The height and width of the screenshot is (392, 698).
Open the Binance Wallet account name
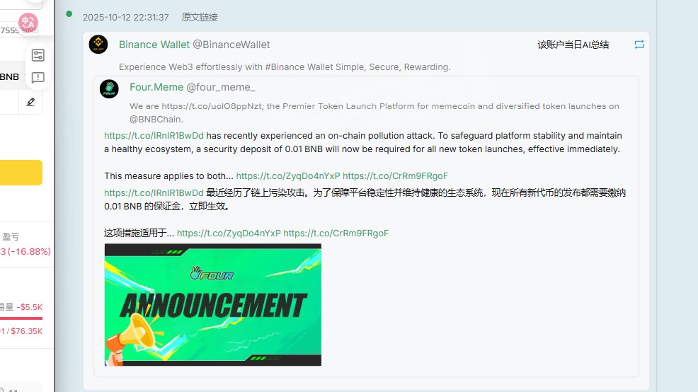pyautogui.click(x=154, y=45)
